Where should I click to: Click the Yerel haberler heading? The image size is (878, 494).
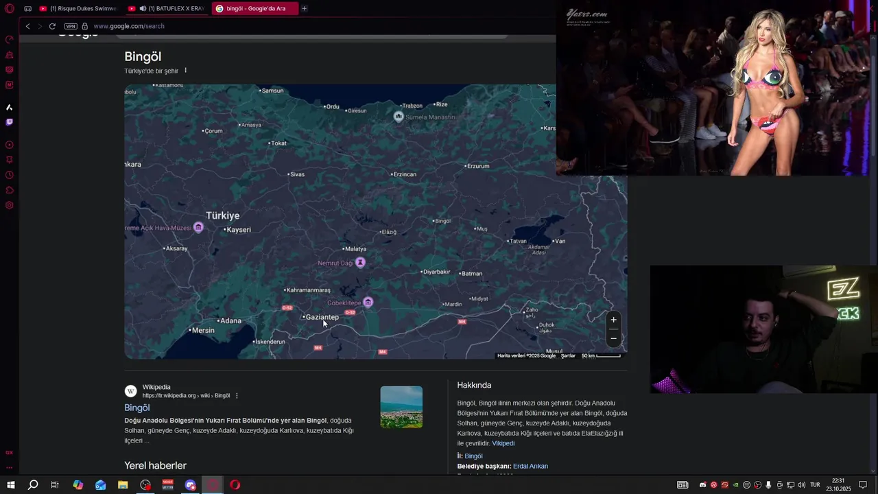pos(155,465)
